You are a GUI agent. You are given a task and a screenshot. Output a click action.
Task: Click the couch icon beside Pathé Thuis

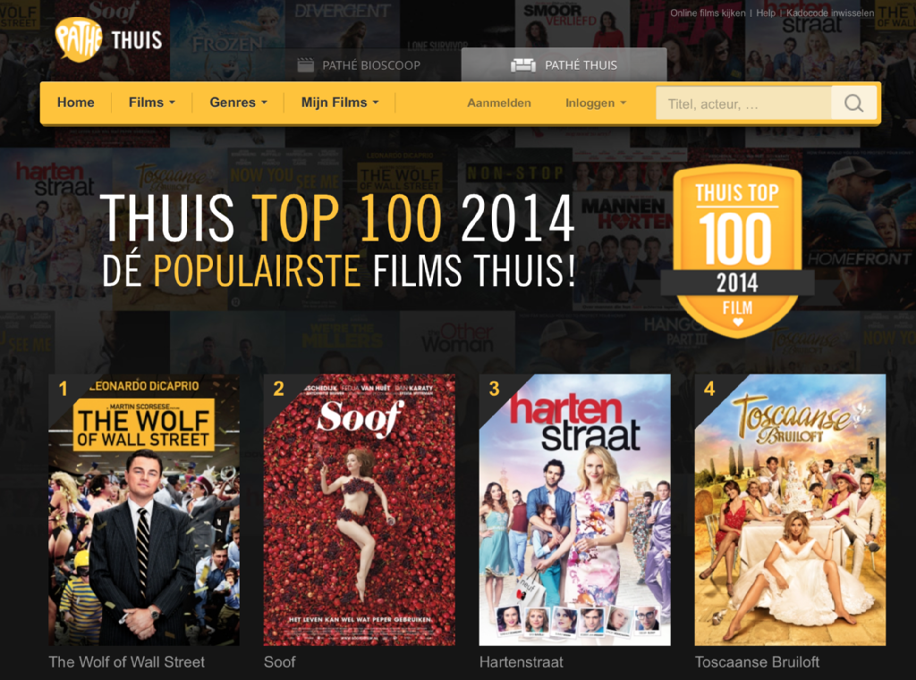point(522,65)
